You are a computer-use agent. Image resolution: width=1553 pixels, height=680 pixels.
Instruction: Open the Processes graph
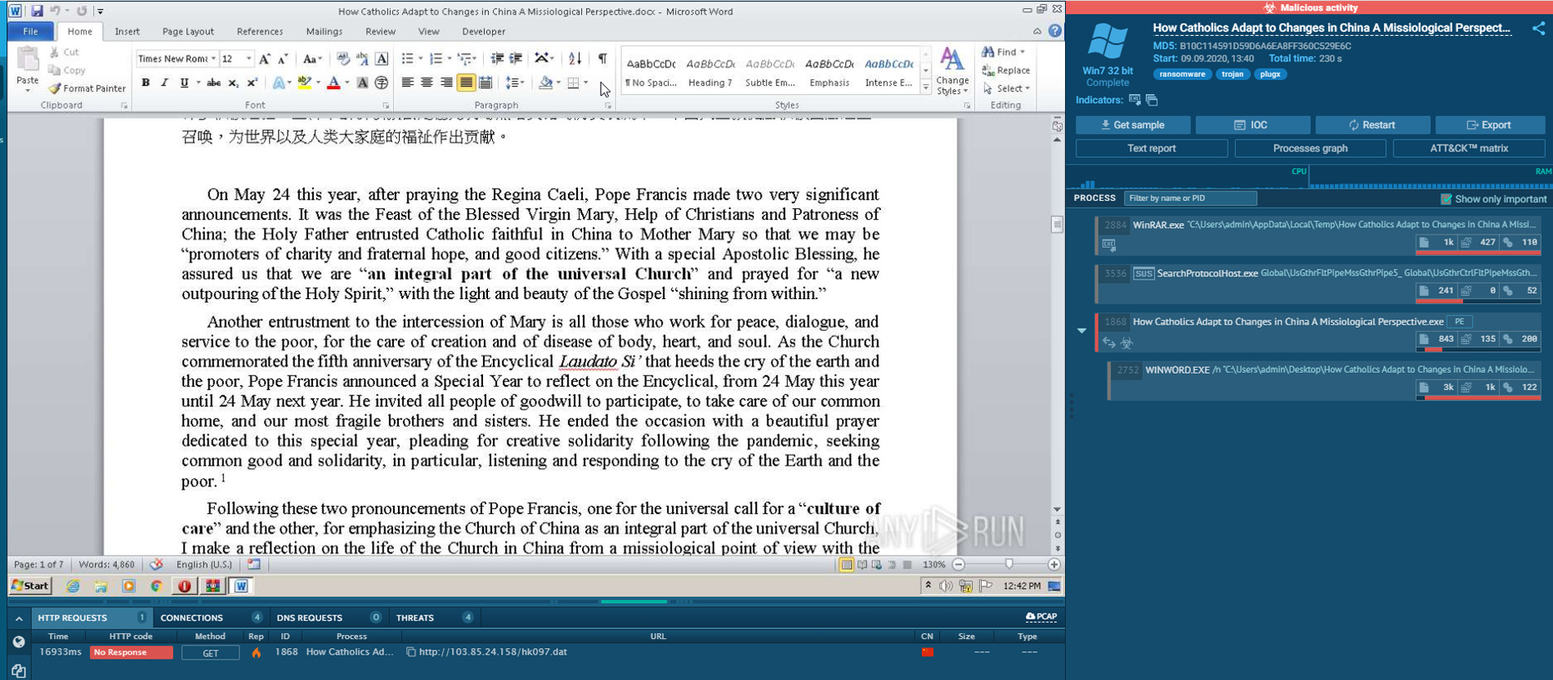point(1310,149)
